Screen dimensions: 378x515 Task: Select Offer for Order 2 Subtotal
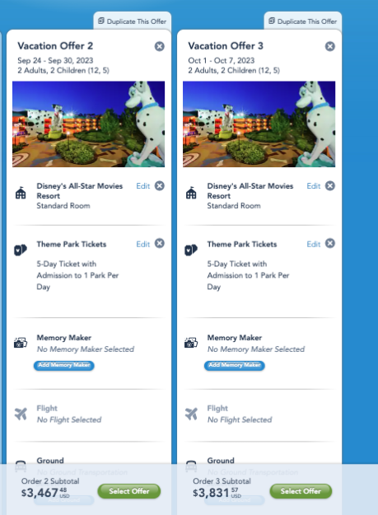tap(129, 491)
